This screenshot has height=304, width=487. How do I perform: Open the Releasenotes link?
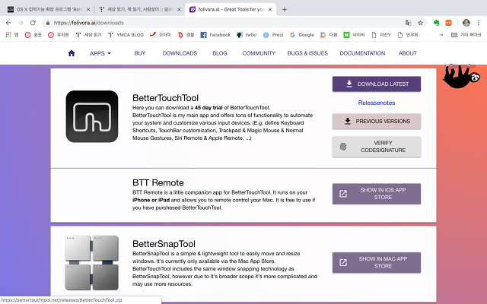[x=377, y=103]
